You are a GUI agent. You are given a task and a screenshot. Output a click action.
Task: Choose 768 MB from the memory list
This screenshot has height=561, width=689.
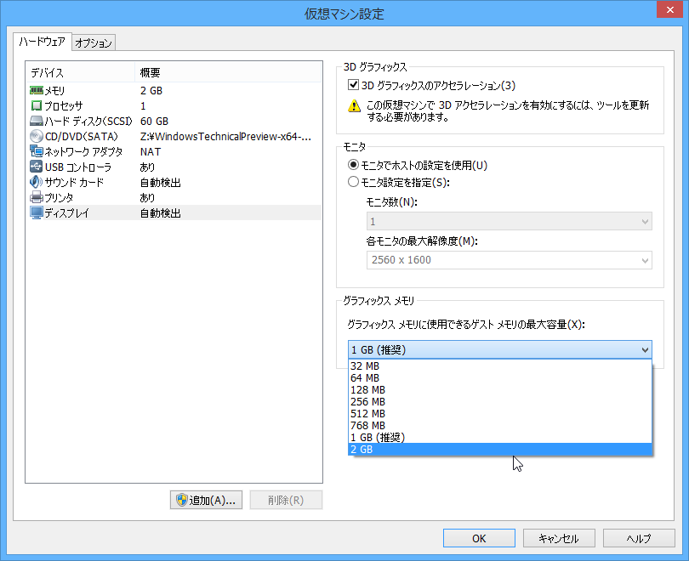click(x=499, y=425)
